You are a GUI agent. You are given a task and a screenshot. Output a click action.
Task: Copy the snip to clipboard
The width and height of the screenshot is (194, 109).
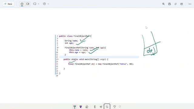(x=176, y=4)
